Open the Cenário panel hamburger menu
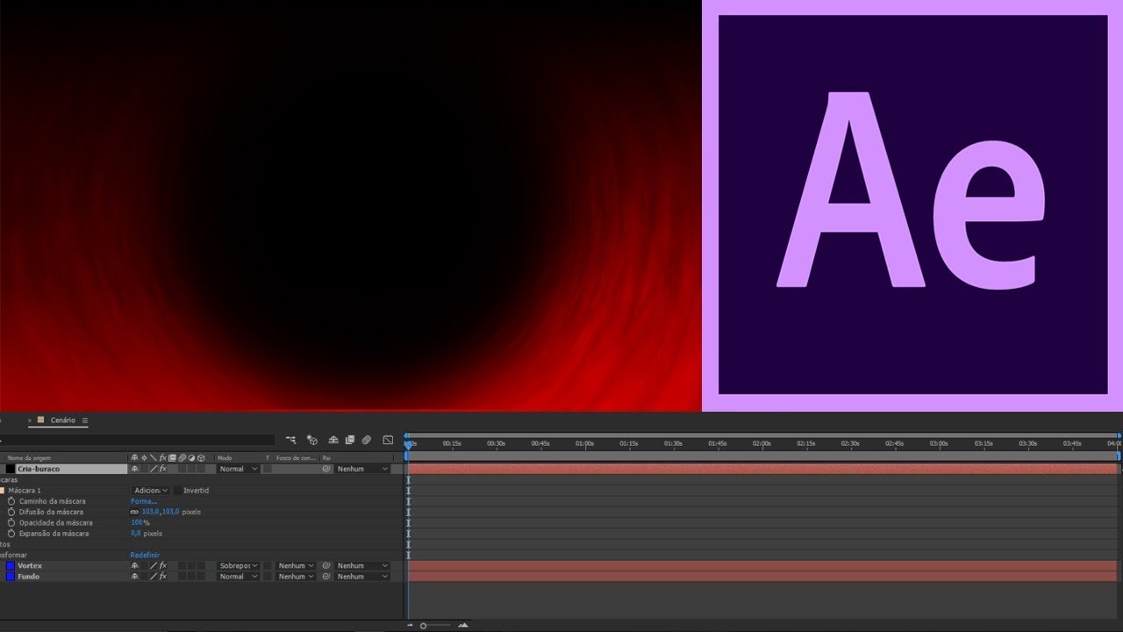 coord(85,420)
